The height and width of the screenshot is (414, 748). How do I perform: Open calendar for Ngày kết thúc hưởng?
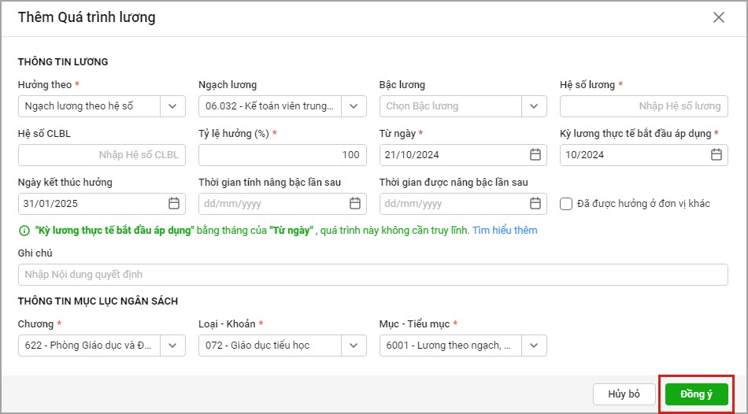pyautogui.click(x=174, y=204)
